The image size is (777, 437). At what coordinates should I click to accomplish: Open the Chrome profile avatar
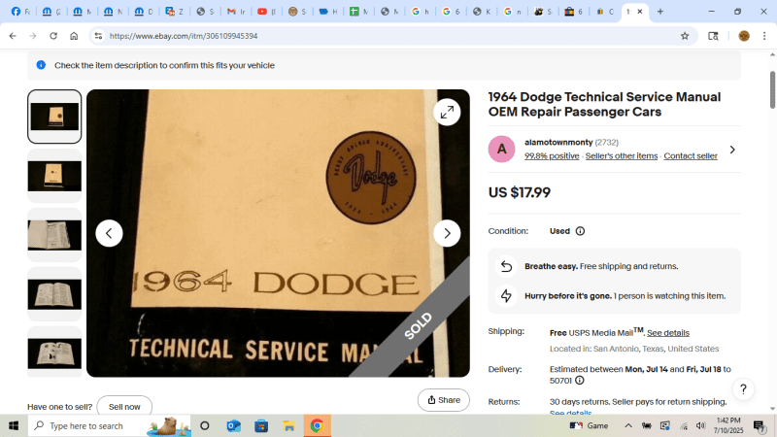pos(743,36)
